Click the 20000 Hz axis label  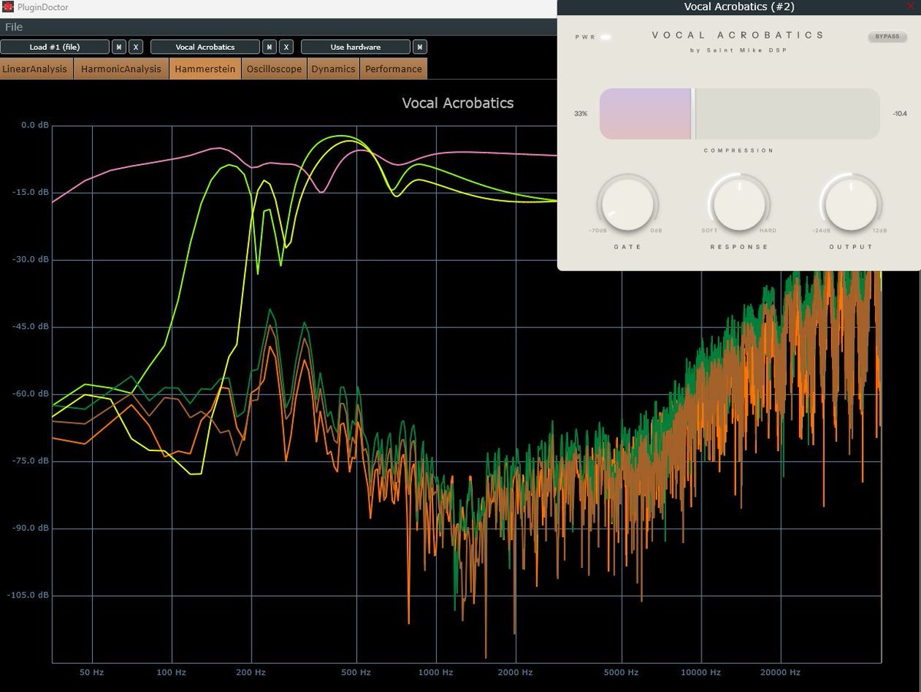coord(781,672)
